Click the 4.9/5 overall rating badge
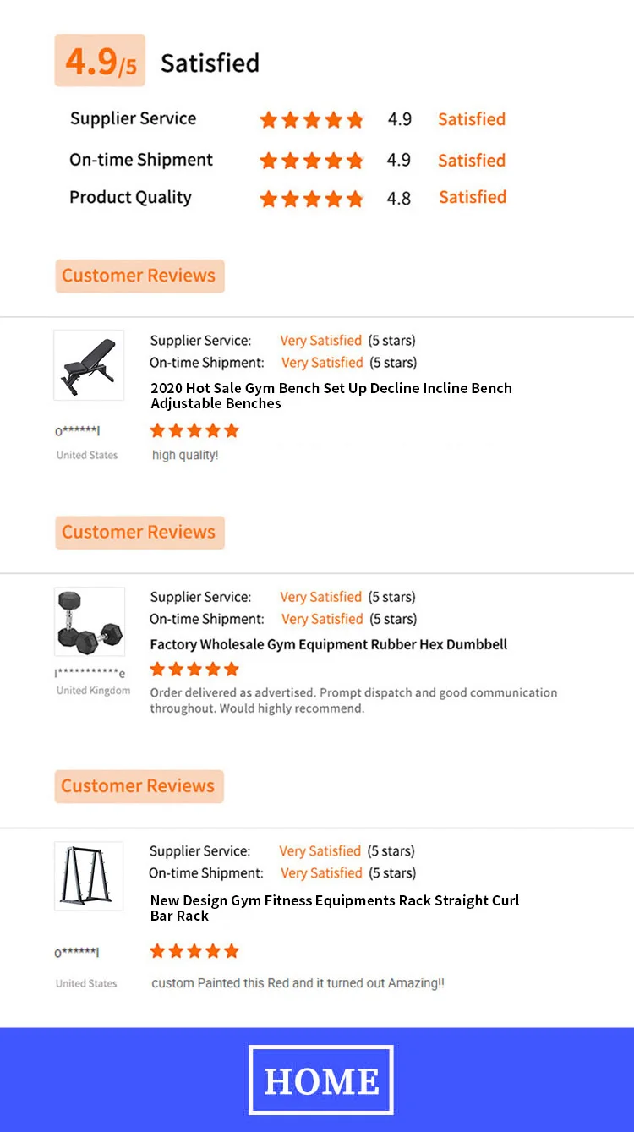 (100, 61)
